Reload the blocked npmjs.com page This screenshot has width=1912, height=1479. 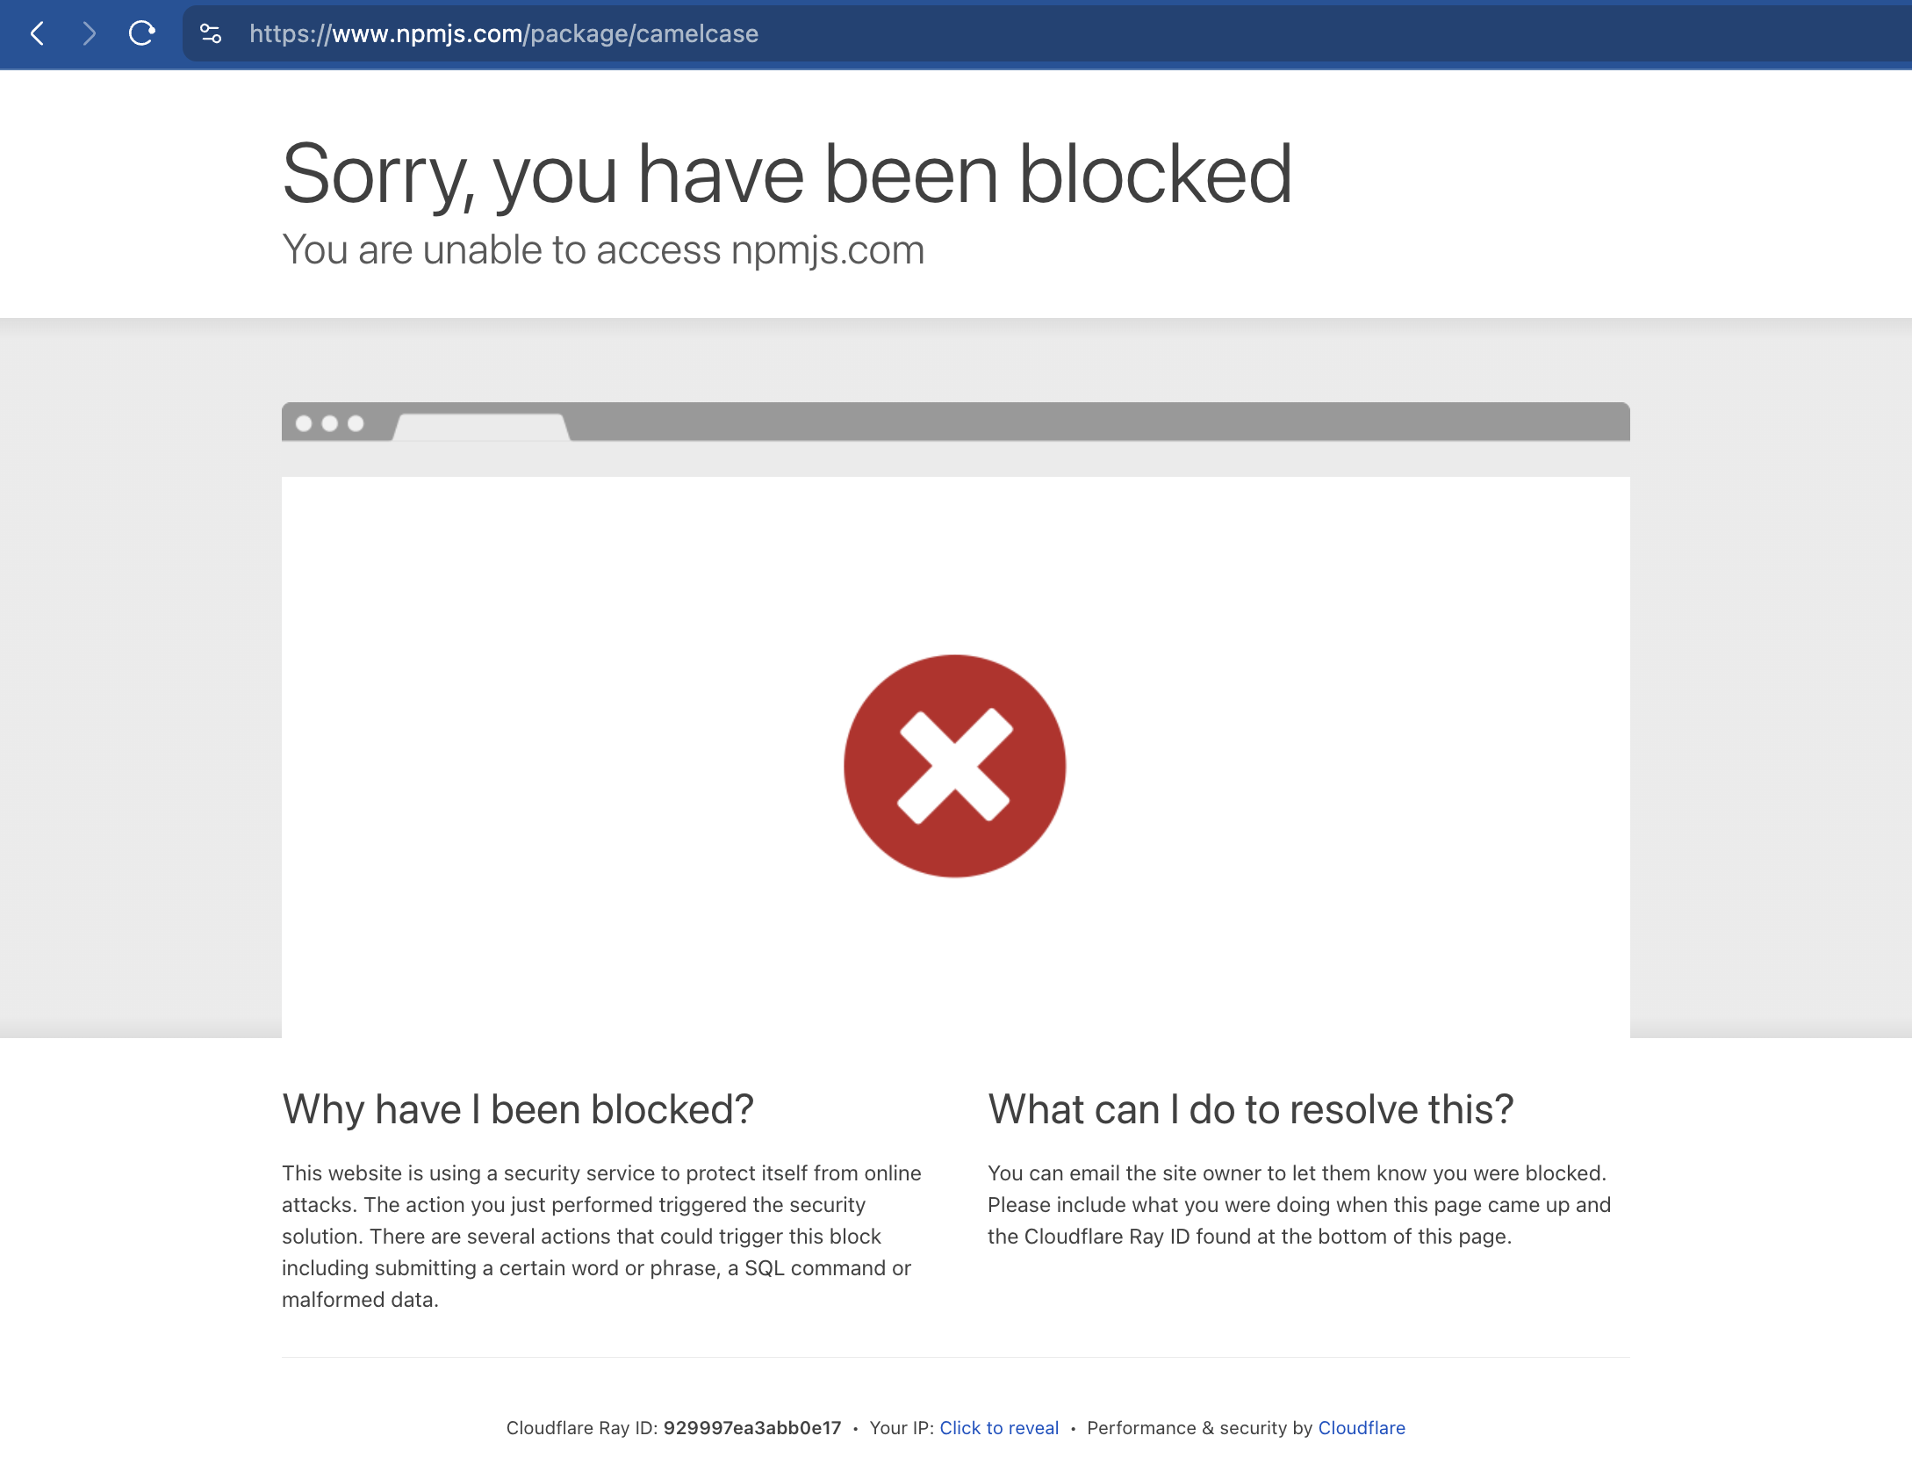[141, 34]
